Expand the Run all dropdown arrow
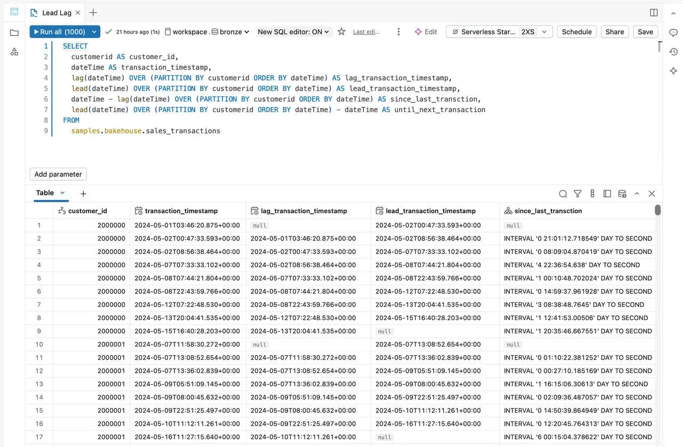The height and width of the screenshot is (447, 683). pos(94,32)
